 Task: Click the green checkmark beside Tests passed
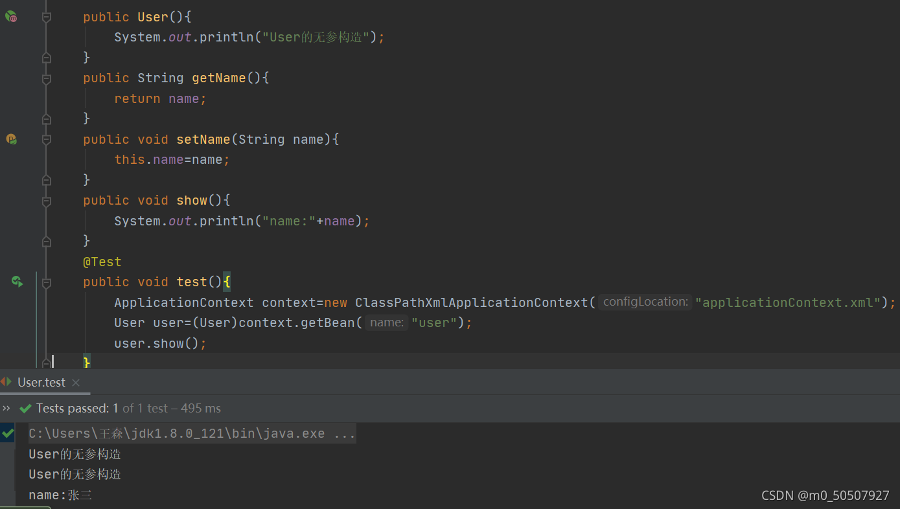click(26, 409)
